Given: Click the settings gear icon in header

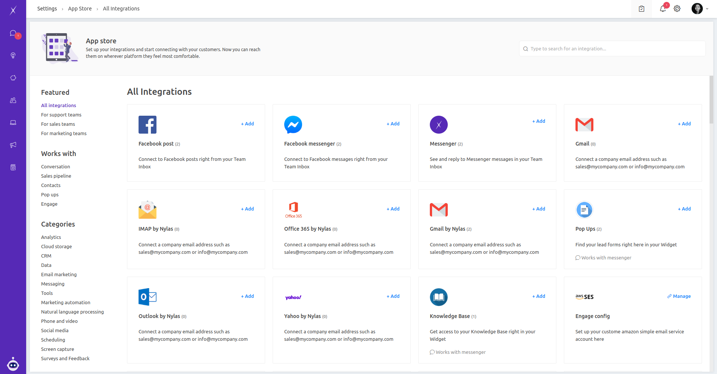Looking at the screenshot, I should point(677,9).
